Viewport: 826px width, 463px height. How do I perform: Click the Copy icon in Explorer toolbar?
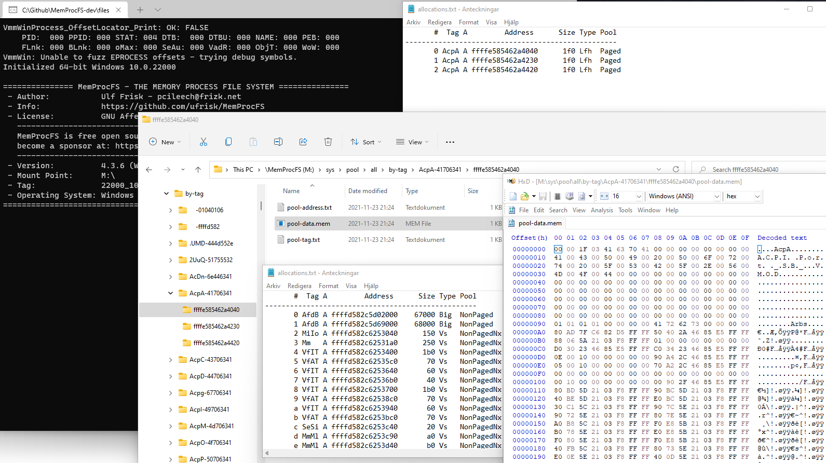click(228, 142)
